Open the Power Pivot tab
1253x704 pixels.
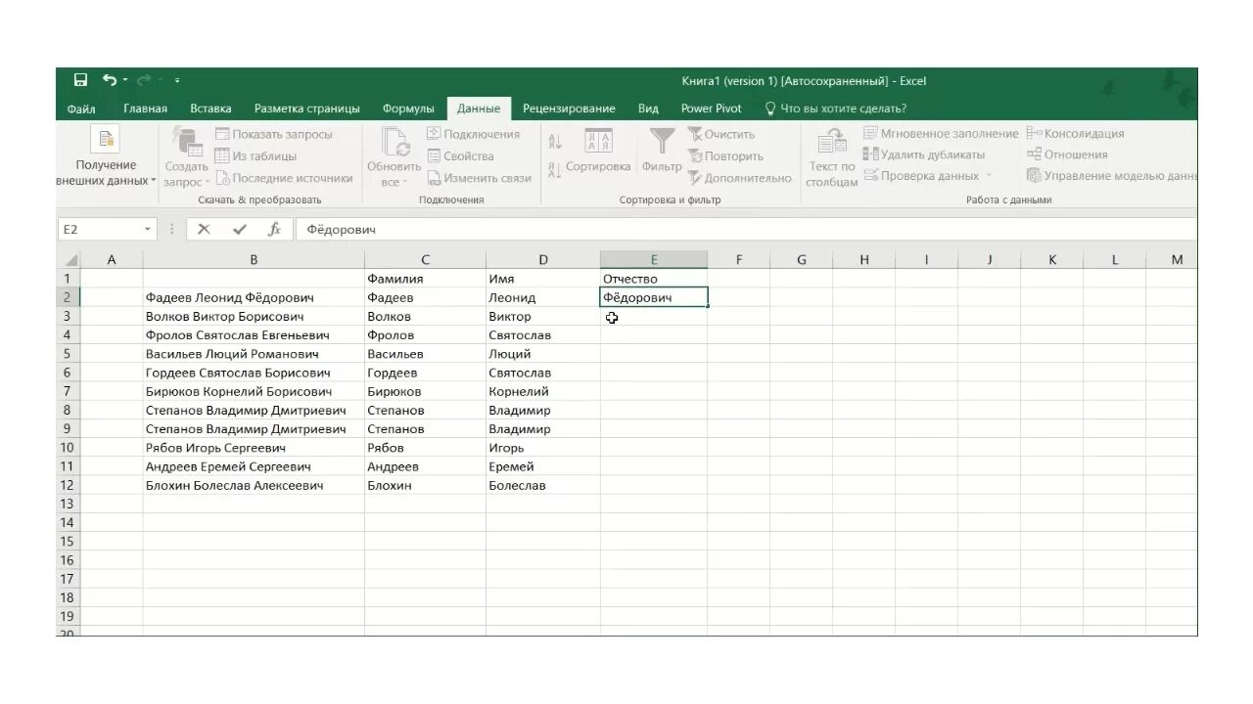point(711,109)
